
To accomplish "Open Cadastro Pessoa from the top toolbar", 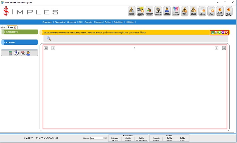I will click(x=149, y=11).
